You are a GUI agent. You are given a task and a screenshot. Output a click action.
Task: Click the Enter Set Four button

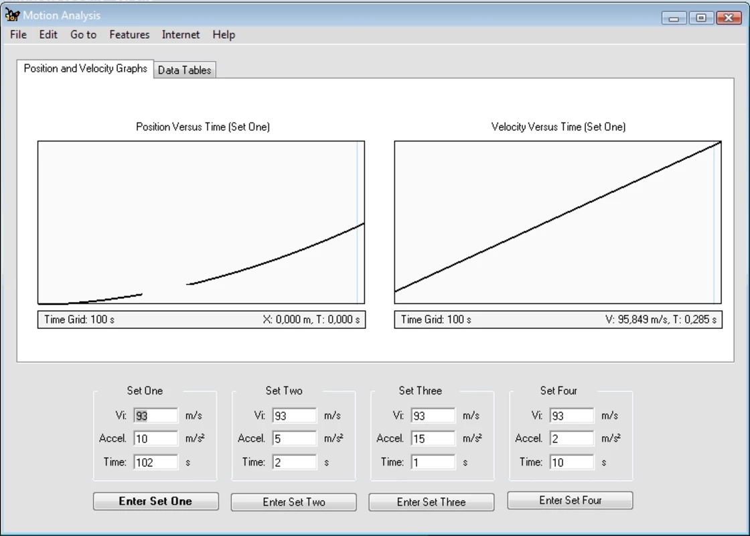click(x=570, y=500)
